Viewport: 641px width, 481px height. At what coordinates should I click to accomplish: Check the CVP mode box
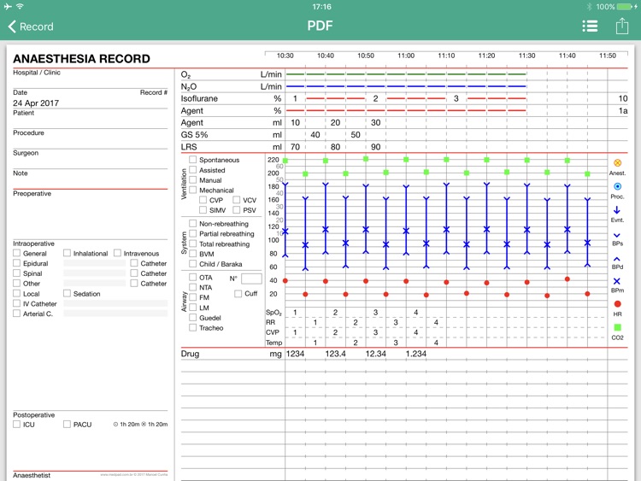click(203, 200)
